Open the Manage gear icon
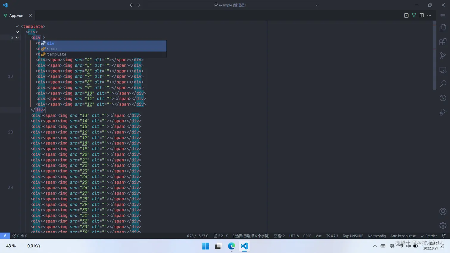Viewport: 450px width, 253px height. click(x=443, y=225)
